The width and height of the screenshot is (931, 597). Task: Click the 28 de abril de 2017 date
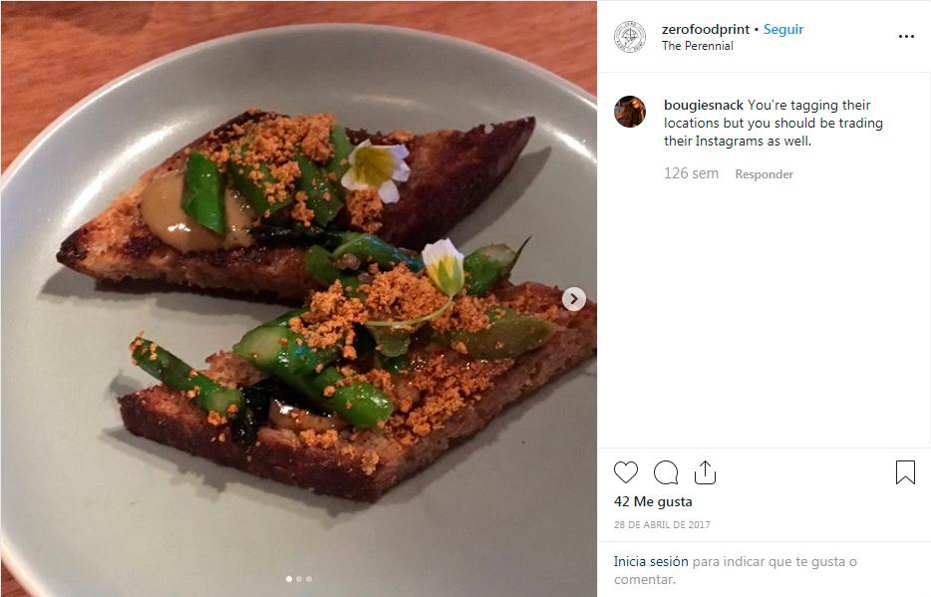tap(662, 525)
